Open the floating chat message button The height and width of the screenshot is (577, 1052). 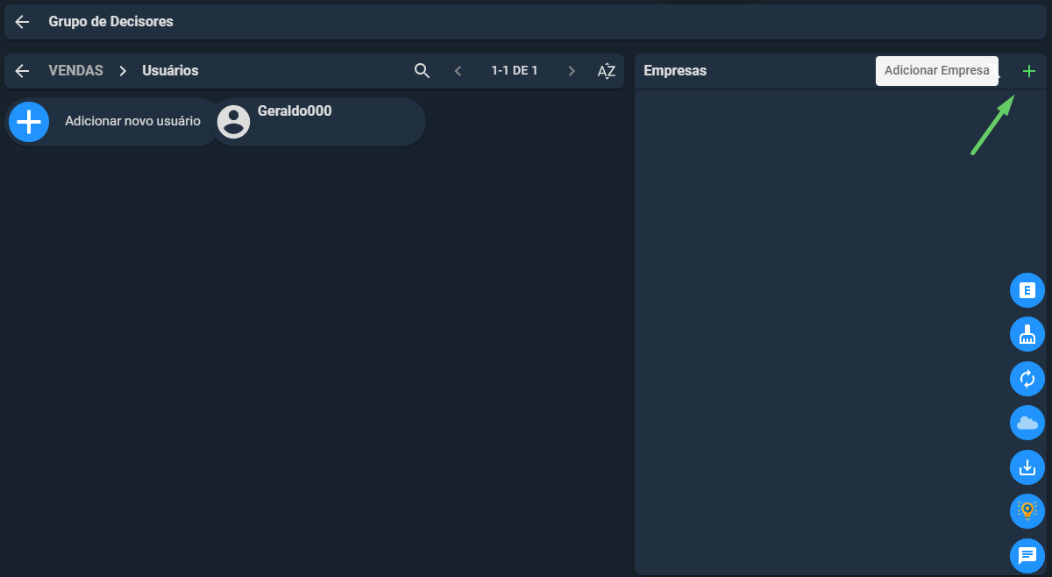point(1027,556)
